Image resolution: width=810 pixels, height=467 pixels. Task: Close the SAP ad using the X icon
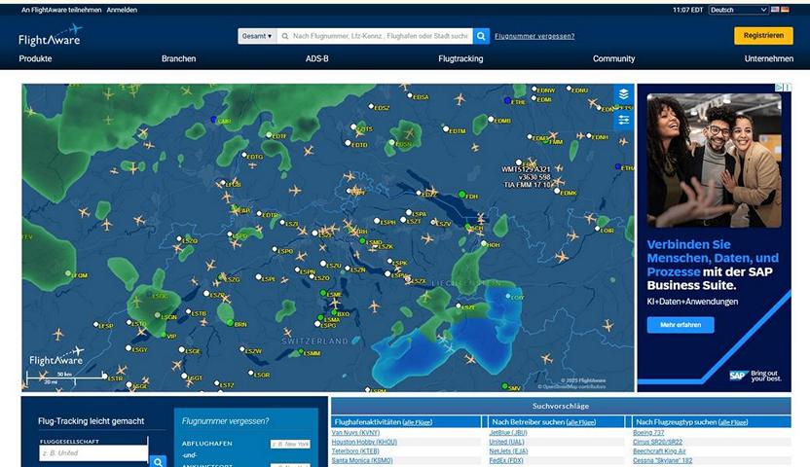pyautogui.click(x=786, y=88)
